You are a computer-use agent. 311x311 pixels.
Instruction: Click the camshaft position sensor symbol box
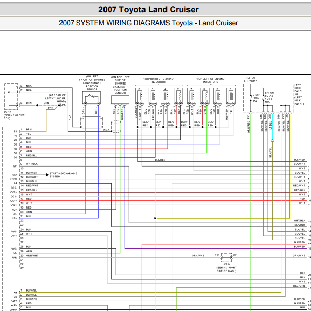pyautogui.click(x=120, y=100)
